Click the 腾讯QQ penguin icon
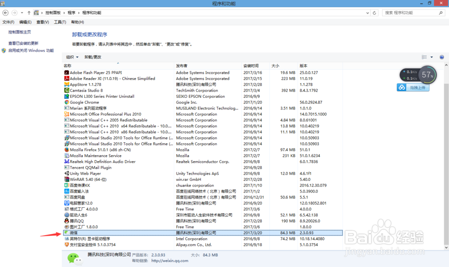The height and width of the screenshot is (267, 449). click(x=66, y=221)
